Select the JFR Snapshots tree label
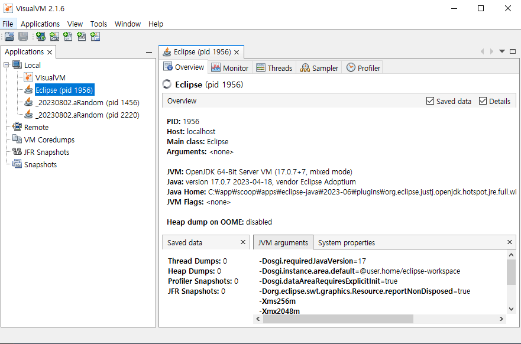Viewport: 521px width, 344px height. [x=47, y=152]
